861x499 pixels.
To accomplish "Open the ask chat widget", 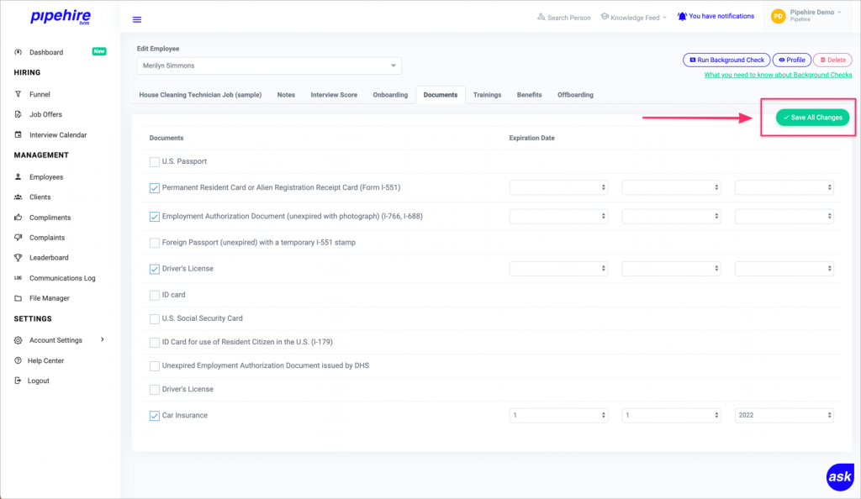I will 840,476.
